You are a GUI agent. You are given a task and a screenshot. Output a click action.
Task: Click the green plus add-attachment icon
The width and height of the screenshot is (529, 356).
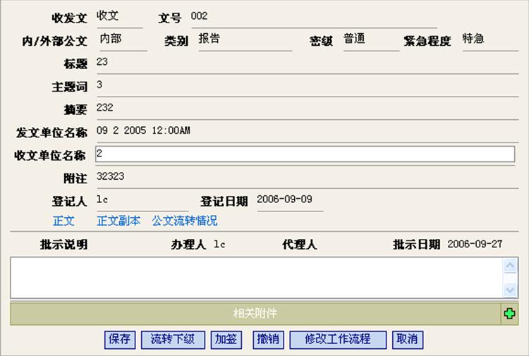509,314
